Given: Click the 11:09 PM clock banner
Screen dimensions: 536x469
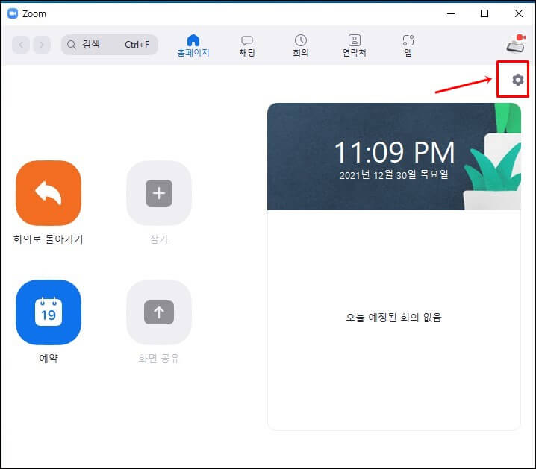Looking at the screenshot, I should coord(394,157).
